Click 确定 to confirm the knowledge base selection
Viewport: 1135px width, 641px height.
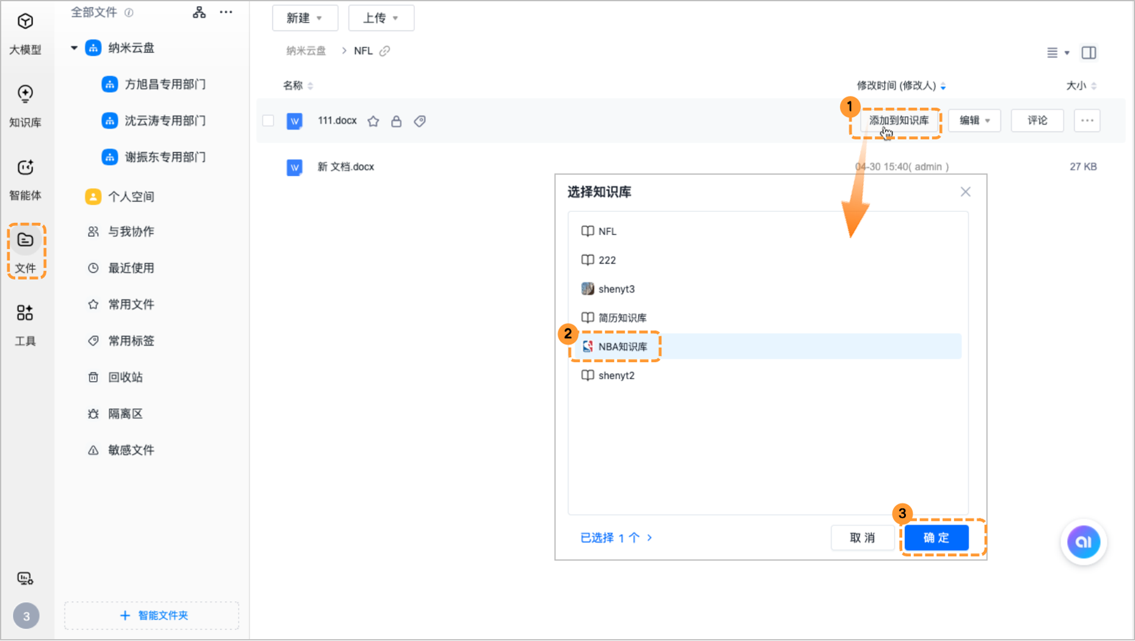pos(936,538)
